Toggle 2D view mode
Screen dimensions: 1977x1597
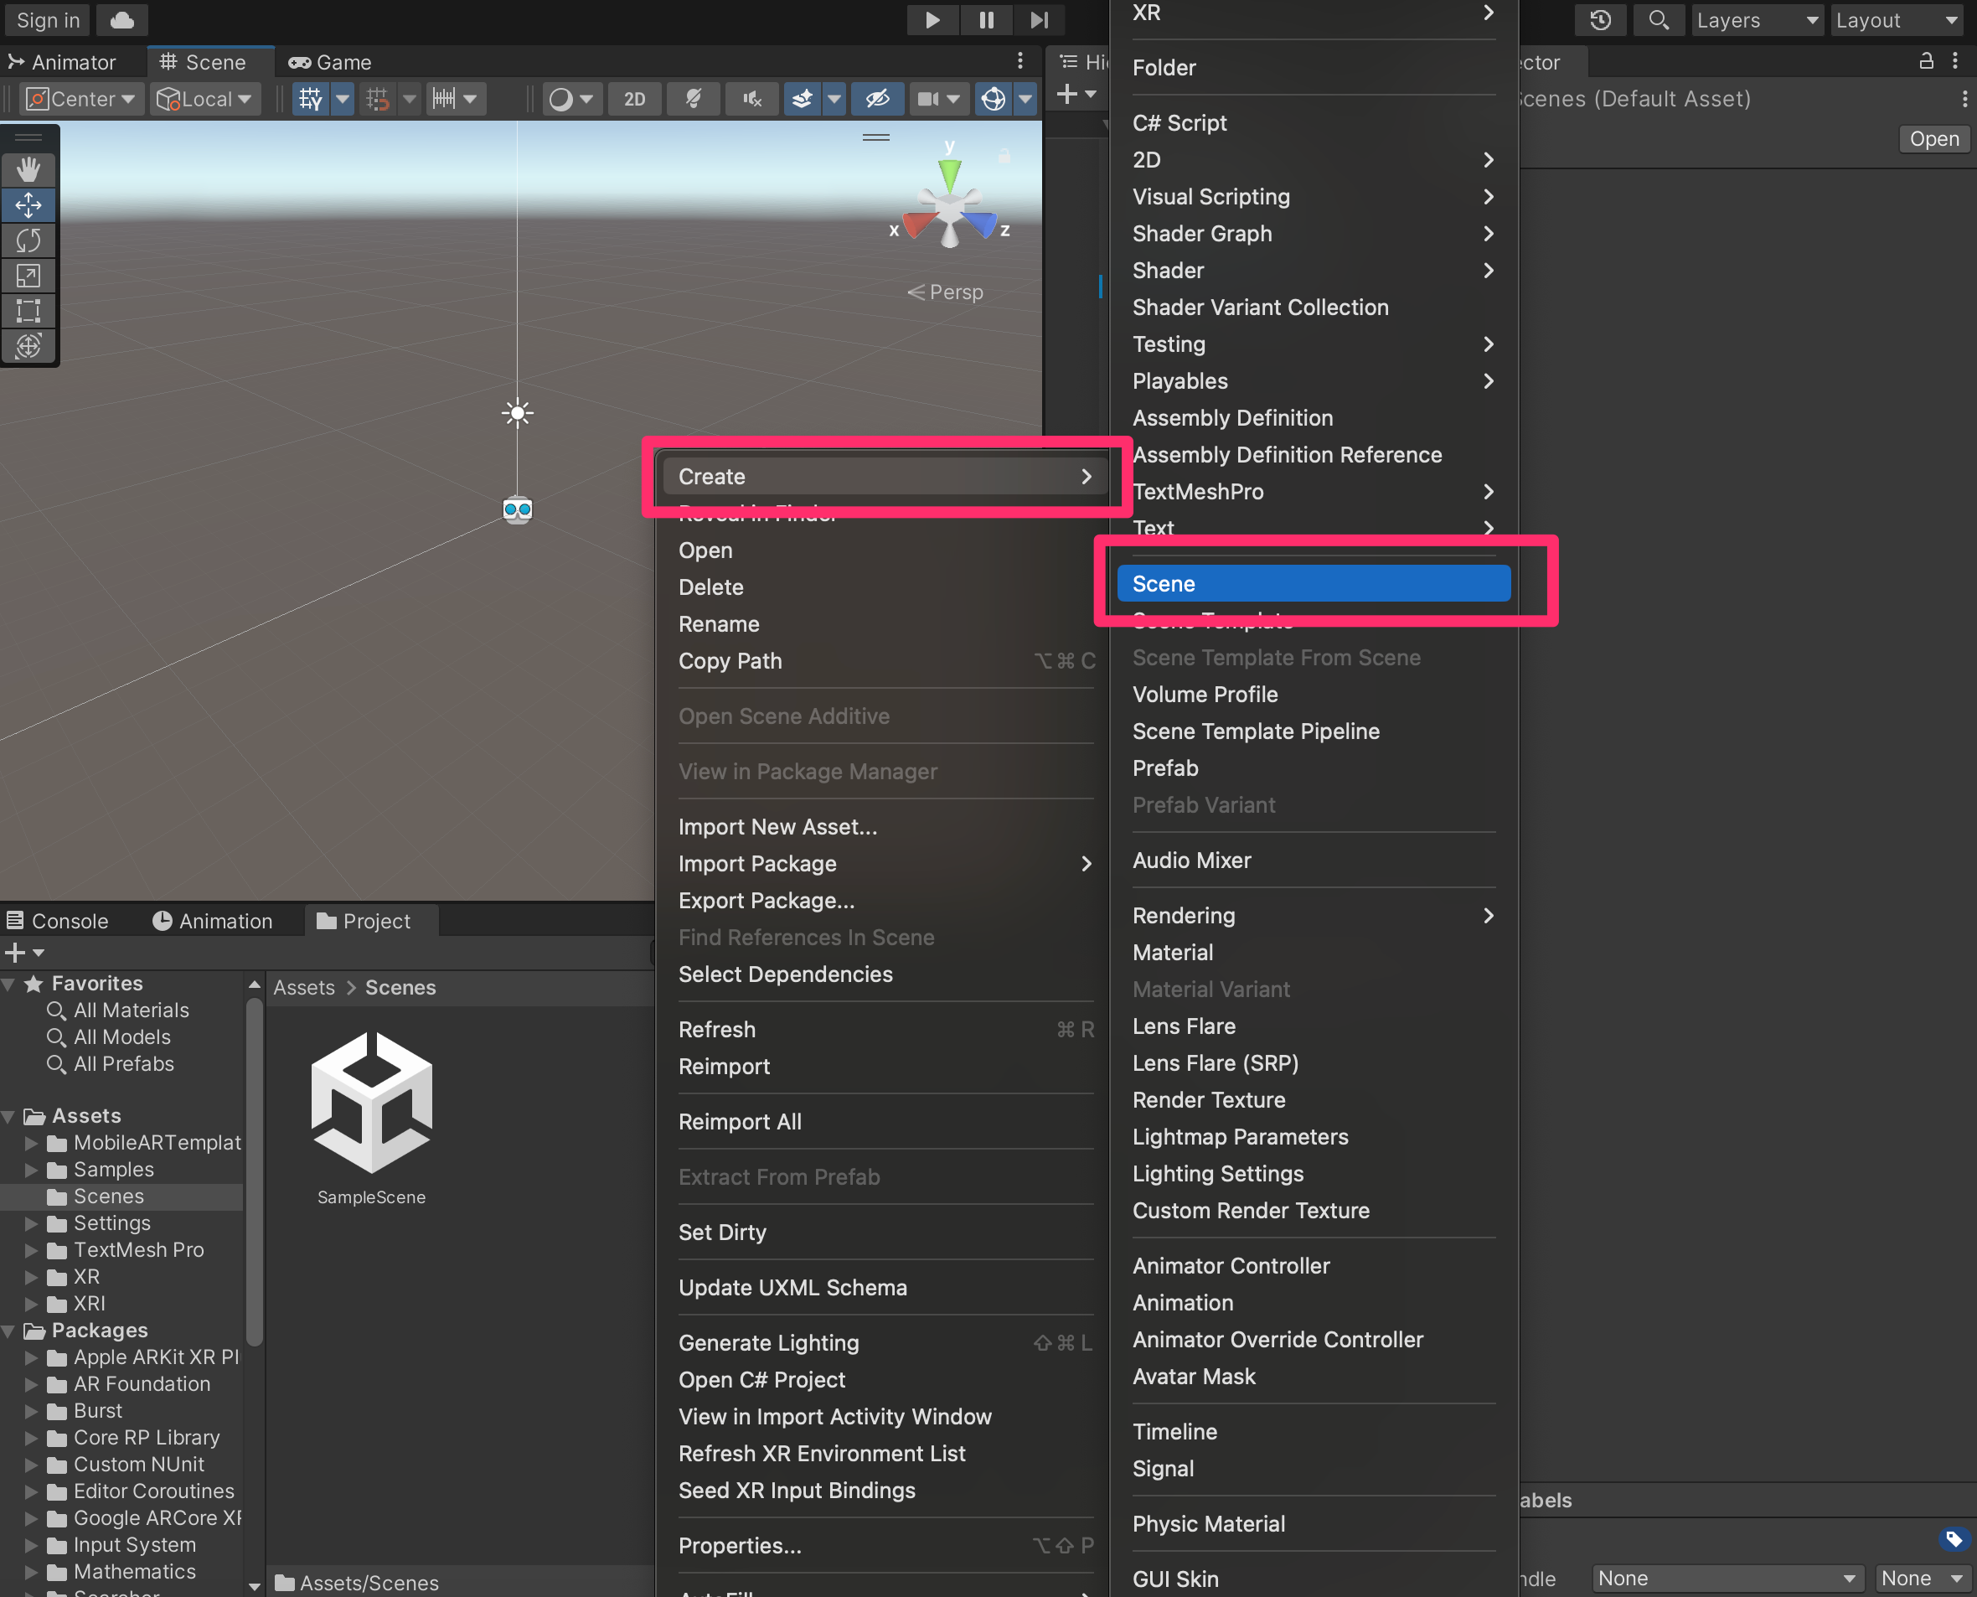point(633,100)
